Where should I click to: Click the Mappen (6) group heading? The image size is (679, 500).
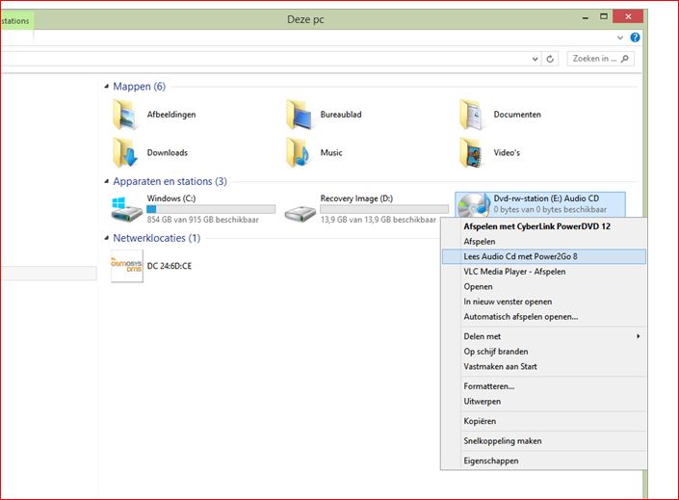pyautogui.click(x=139, y=86)
